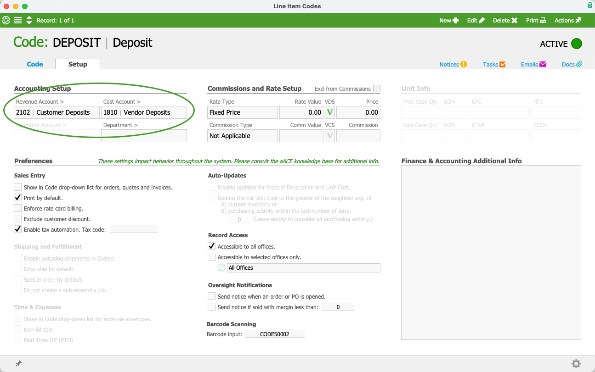Check Send notice if sold with margin

click(x=212, y=307)
